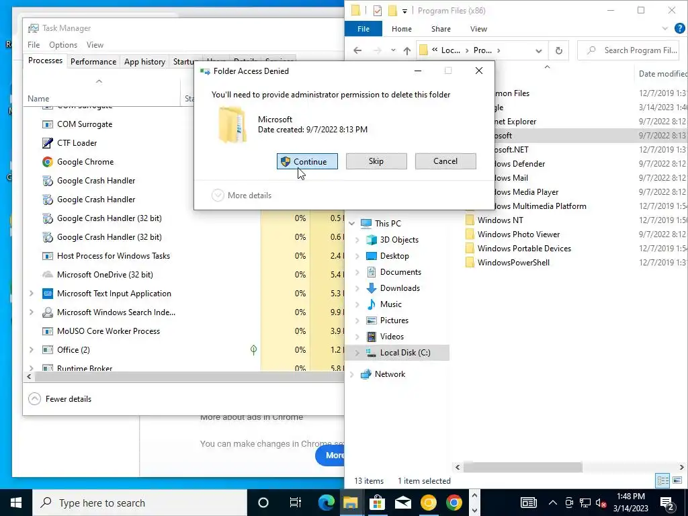Expand the Office (2) process group
The width and height of the screenshot is (688, 516).
(31, 349)
